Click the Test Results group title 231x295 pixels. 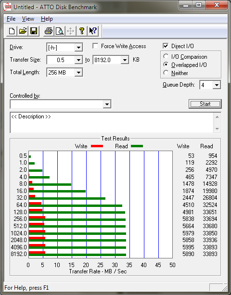(x=115, y=139)
